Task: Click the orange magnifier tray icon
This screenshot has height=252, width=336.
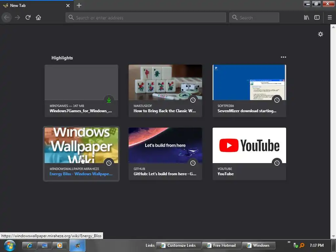Action: click(x=302, y=245)
